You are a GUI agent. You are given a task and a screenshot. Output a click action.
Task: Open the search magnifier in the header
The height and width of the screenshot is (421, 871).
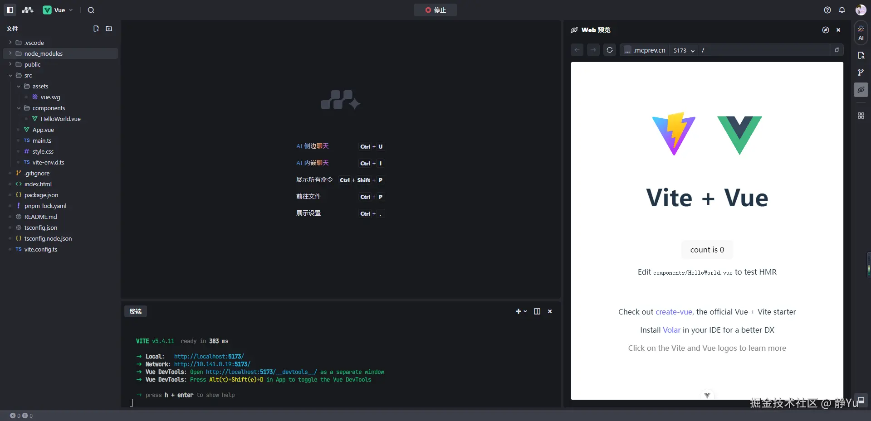(x=91, y=10)
